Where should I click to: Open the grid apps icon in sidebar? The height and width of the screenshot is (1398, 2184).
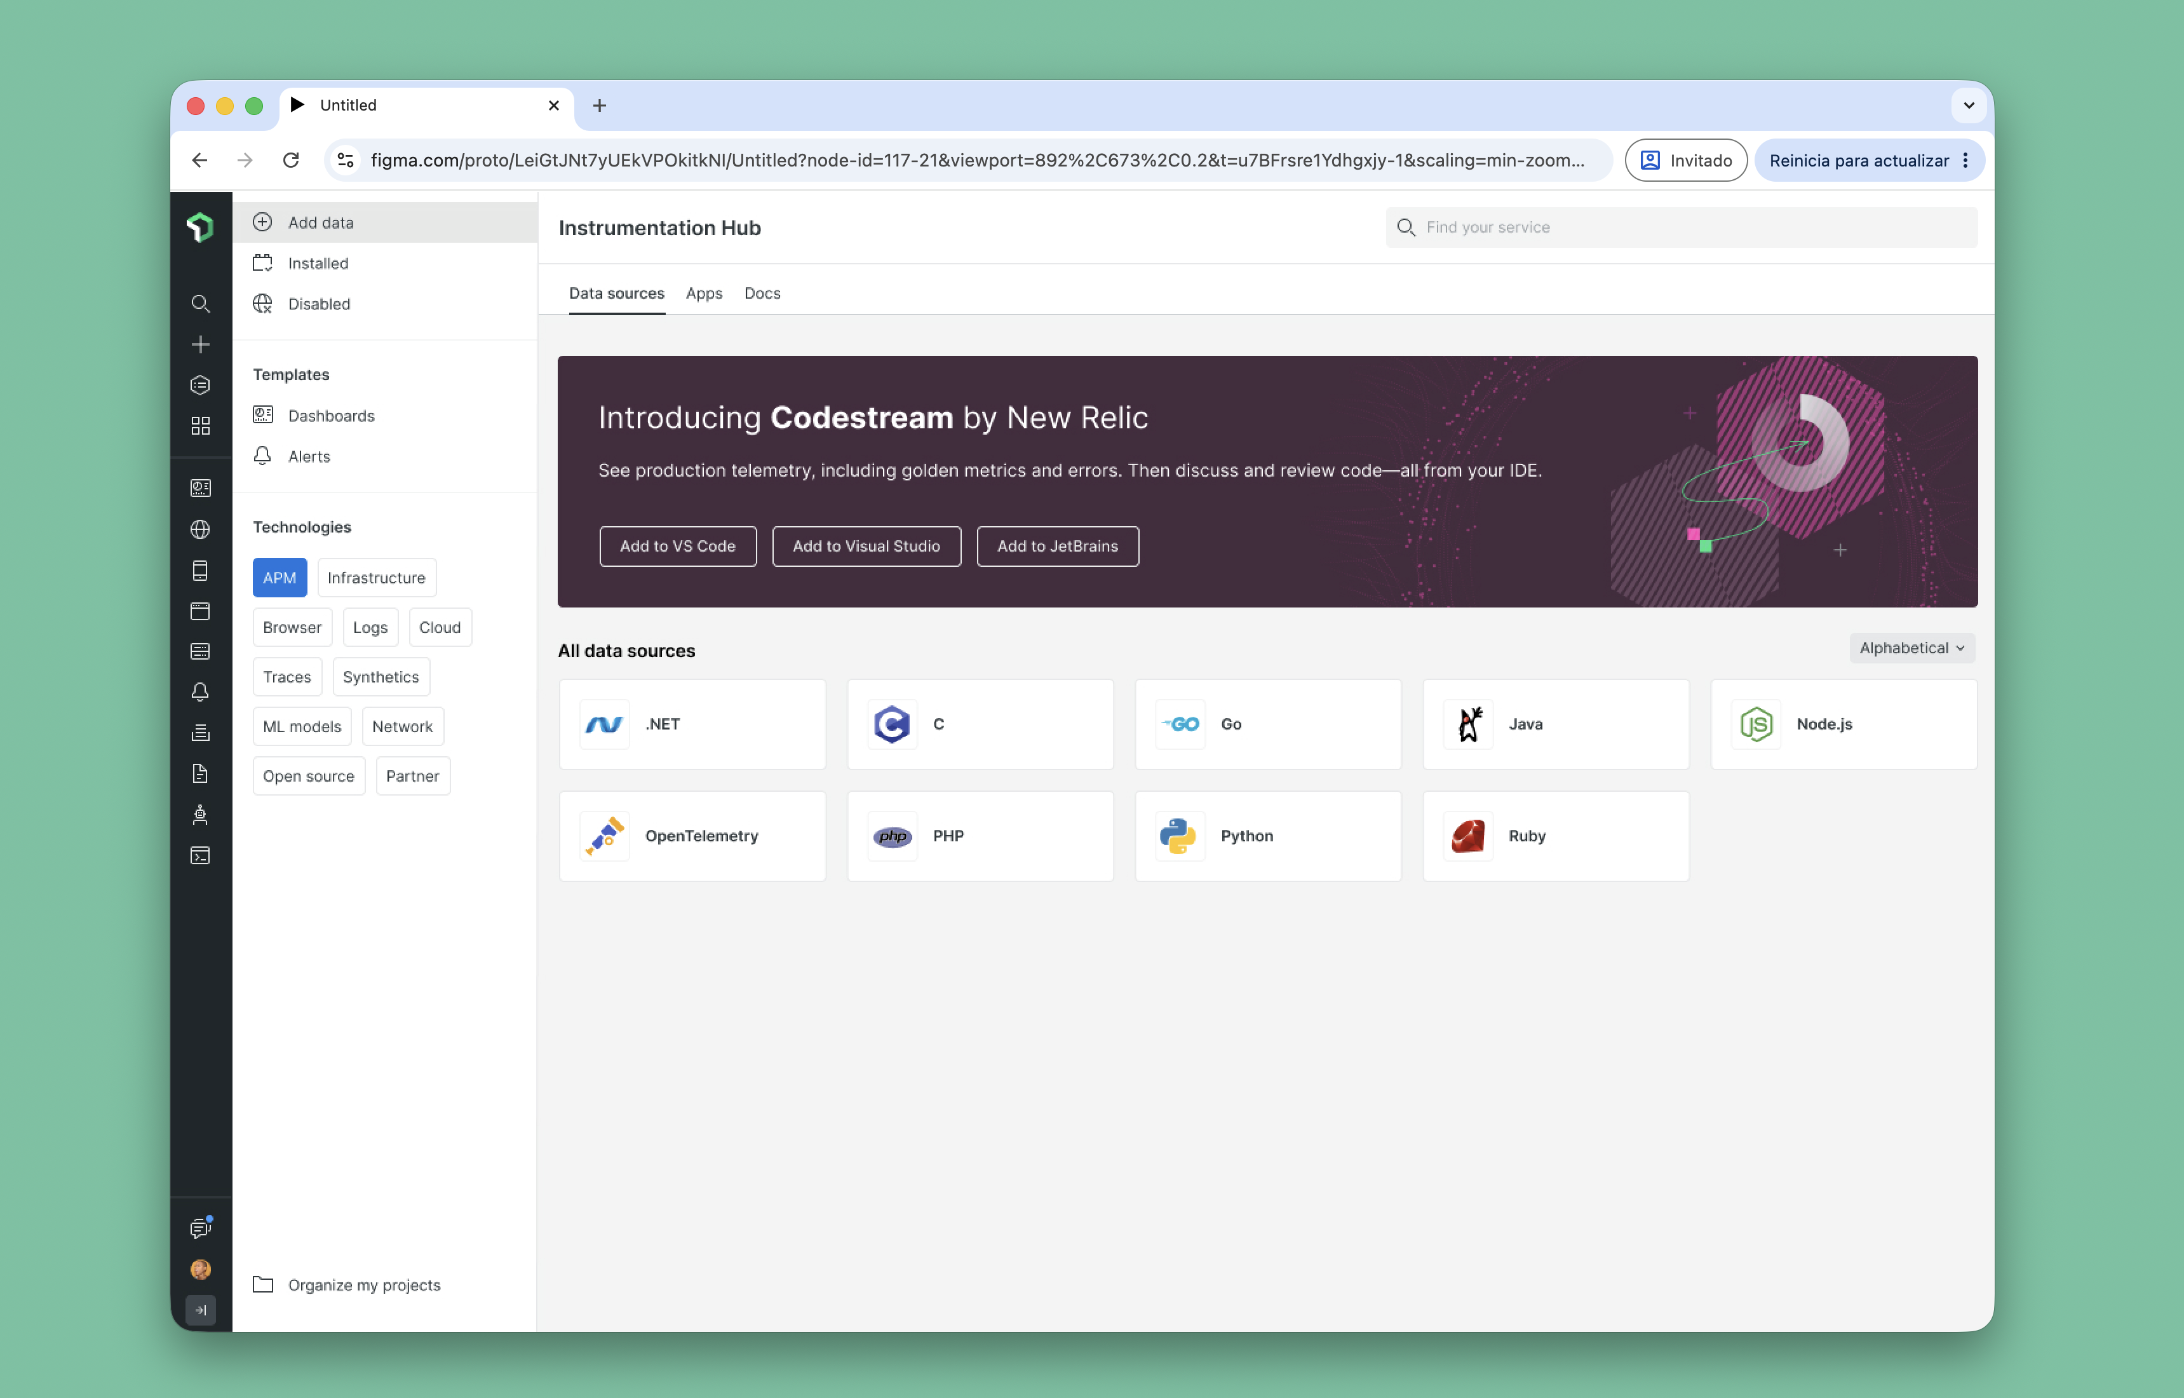click(201, 426)
